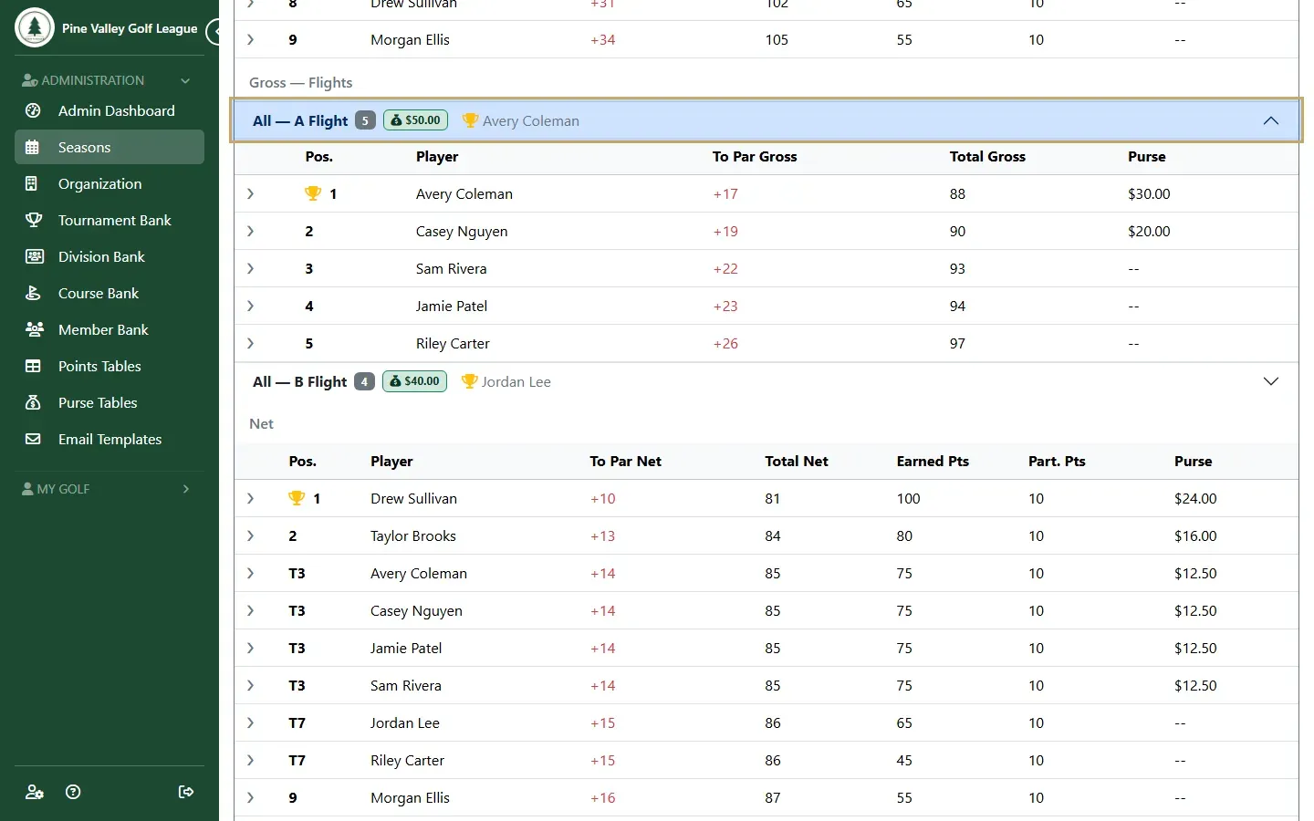This screenshot has width=1314, height=821.
Task: Click the Pine Valley Golf League logo
Action: (35, 27)
